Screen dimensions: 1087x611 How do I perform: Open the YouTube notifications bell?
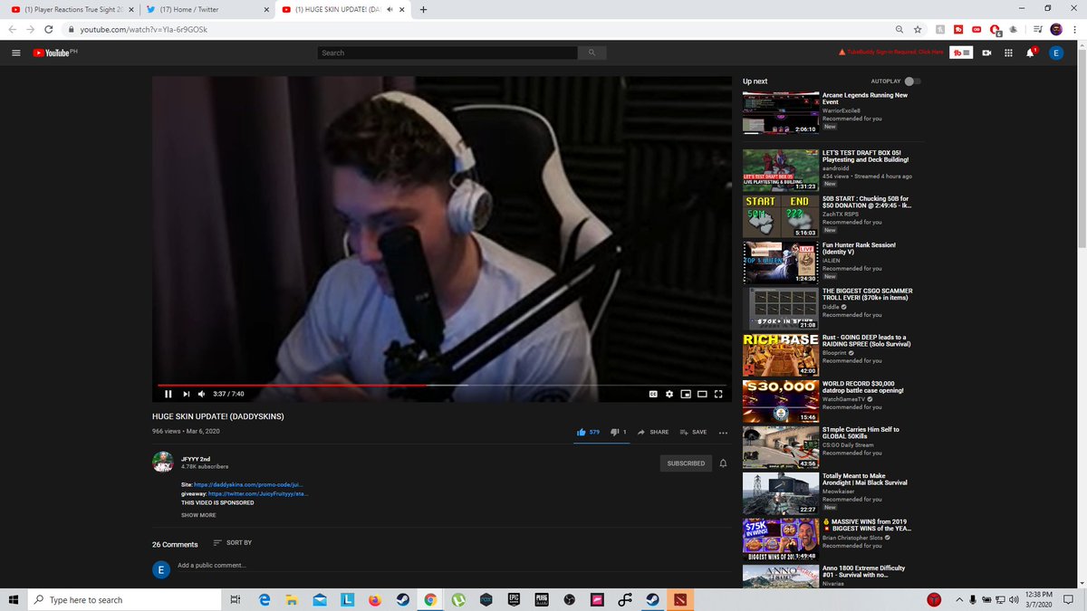[1031, 53]
